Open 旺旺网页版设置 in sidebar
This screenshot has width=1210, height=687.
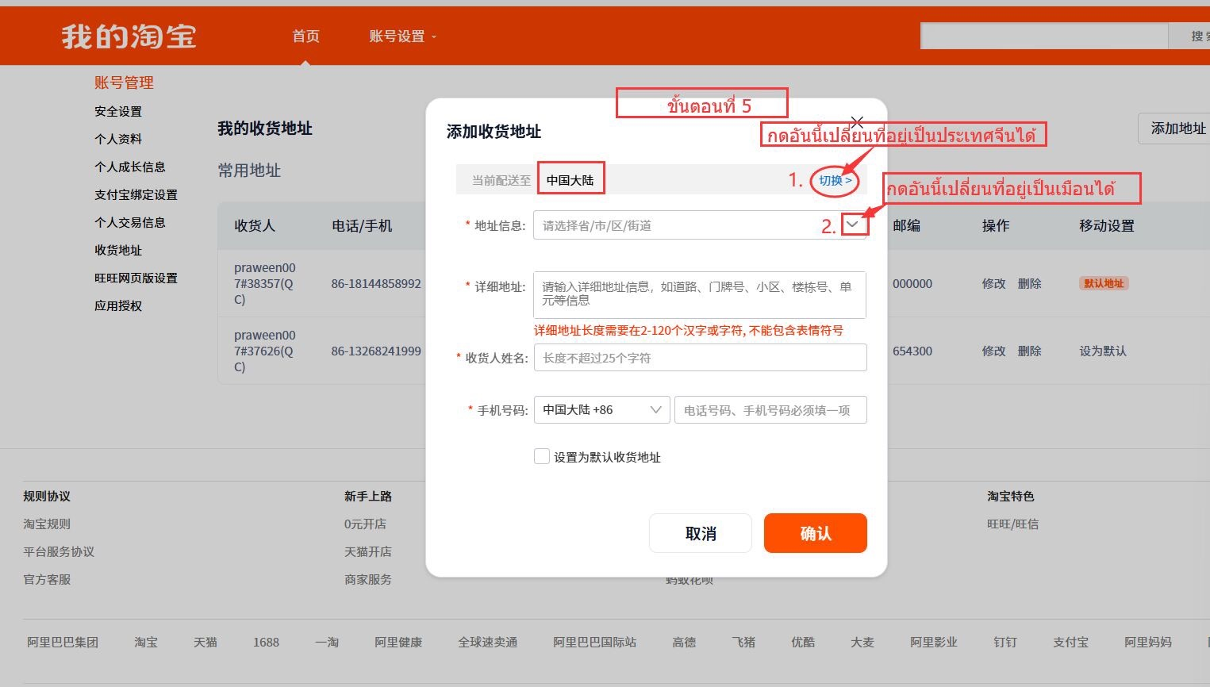click(136, 278)
